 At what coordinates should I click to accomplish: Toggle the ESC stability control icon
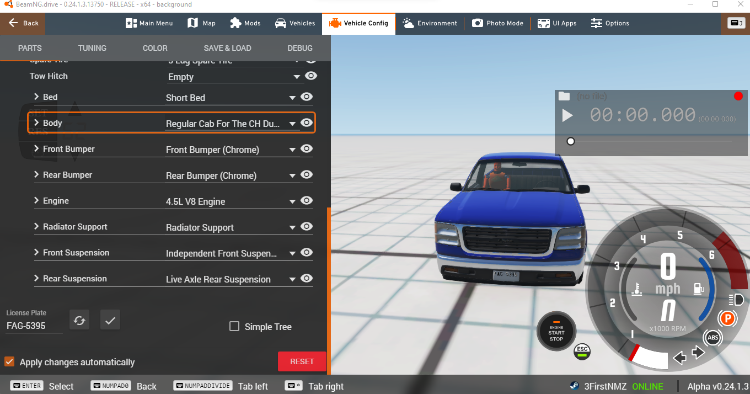(582, 350)
